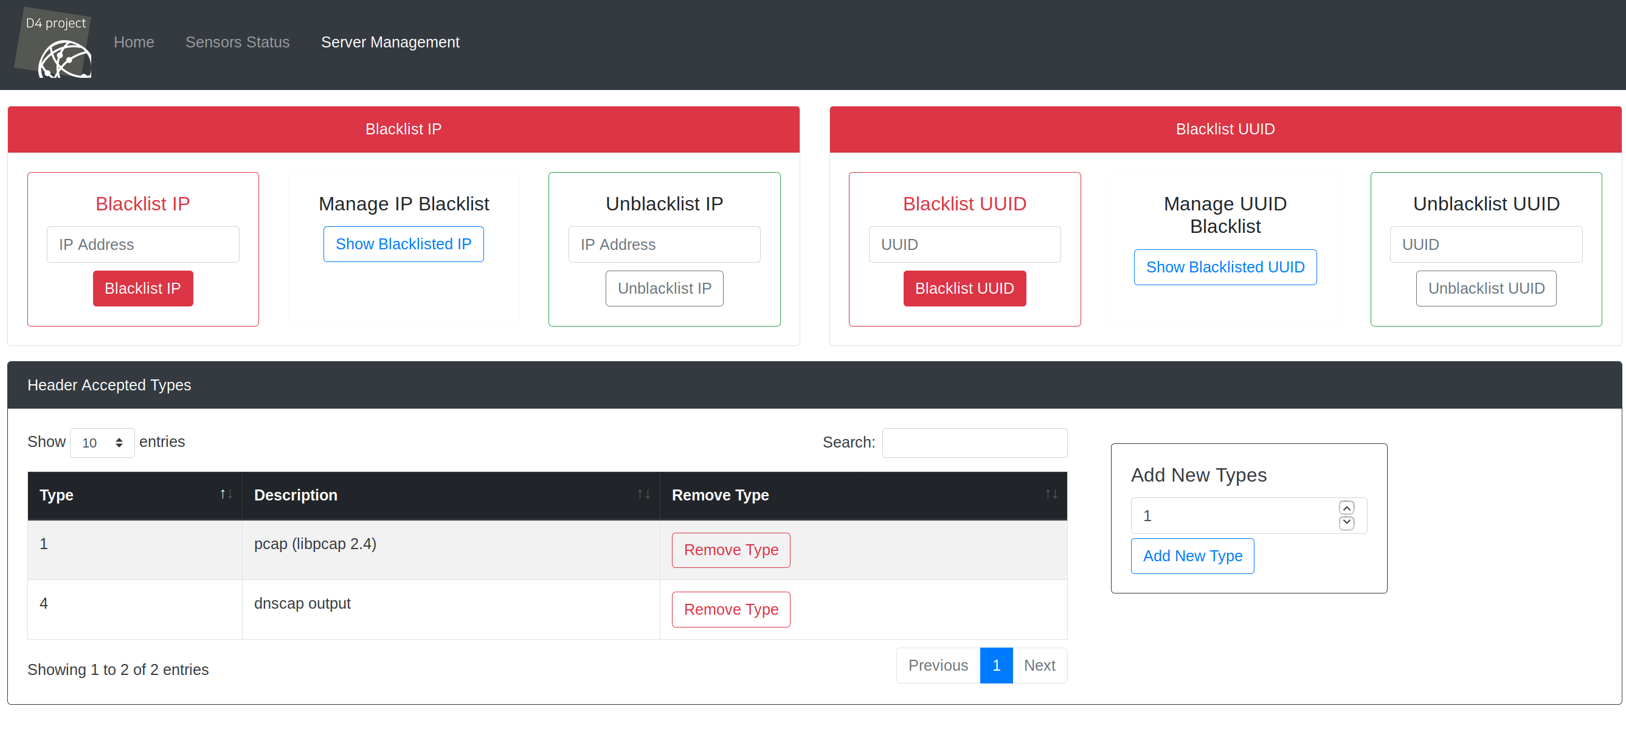This screenshot has width=1626, height=754.
Task: Focus the table Search field
Action: click(974, 443)
